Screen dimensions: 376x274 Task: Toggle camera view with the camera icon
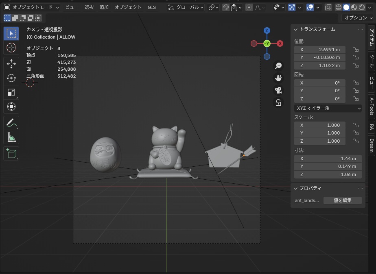pyautogui.click(x=278, y=90)
